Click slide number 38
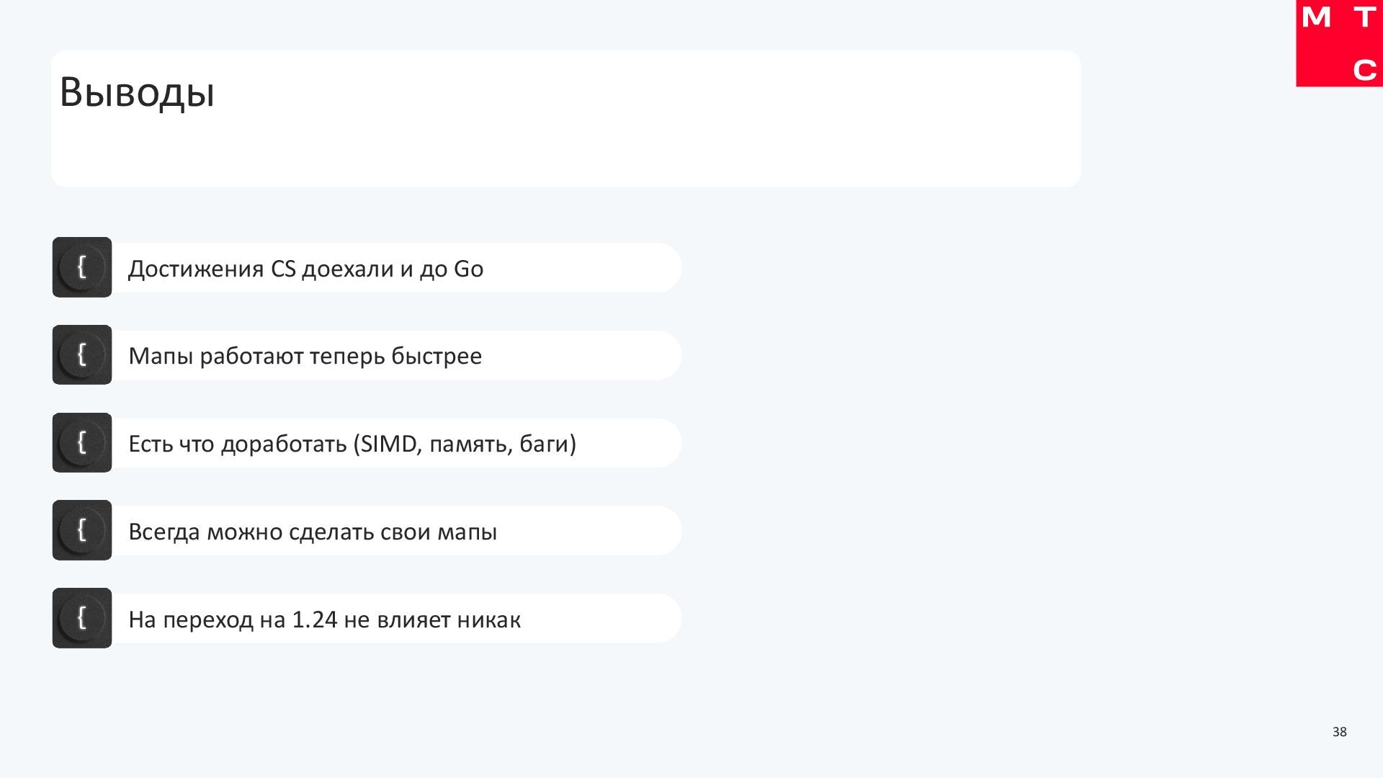This screenshot has height=778, width=1383. (1339, 732)
